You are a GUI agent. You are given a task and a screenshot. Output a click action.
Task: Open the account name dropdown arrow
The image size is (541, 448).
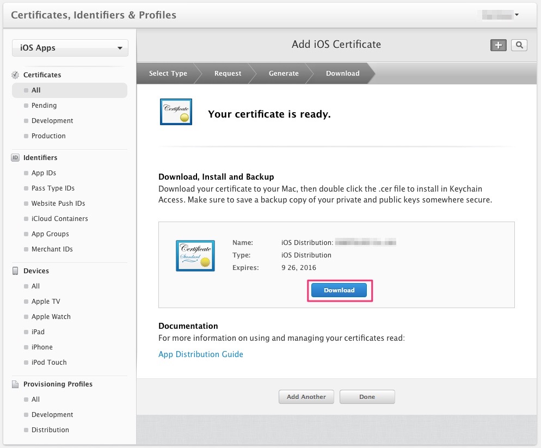click(517, 15)
